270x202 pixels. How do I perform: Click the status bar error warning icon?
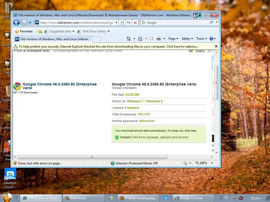[15, 163]
